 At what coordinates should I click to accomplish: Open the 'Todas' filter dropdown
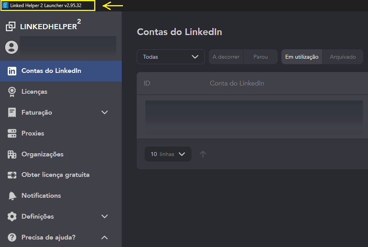tap(171, 57)
